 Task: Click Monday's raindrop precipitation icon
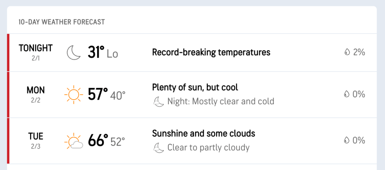pyautogui.click(x=346, y=94)
